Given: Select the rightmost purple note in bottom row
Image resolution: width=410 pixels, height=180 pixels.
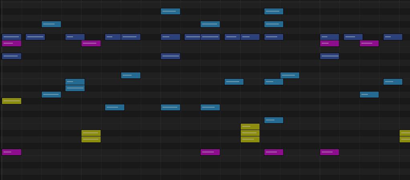Looking at the screenshot, I should (329, 152).
